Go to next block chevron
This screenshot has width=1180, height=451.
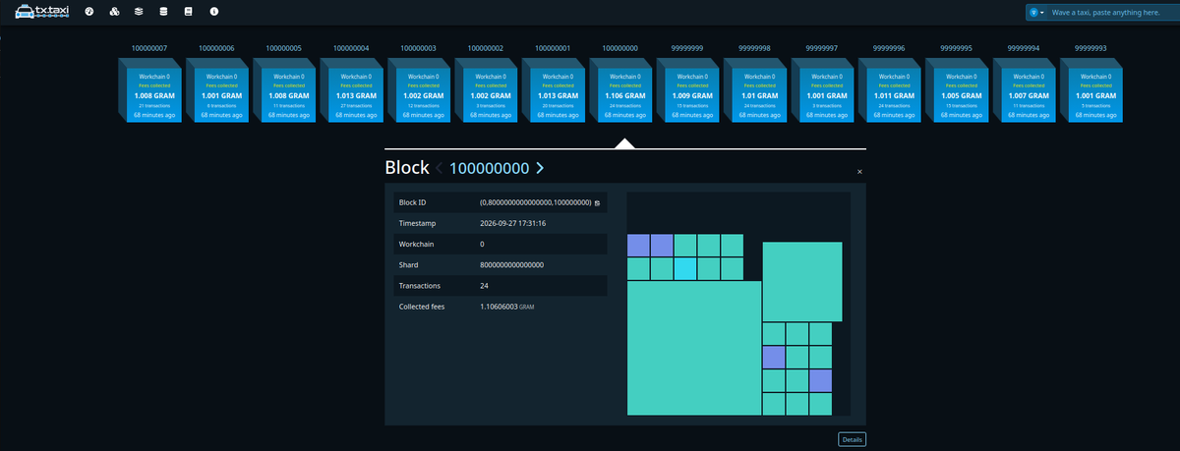coord(540,168)
